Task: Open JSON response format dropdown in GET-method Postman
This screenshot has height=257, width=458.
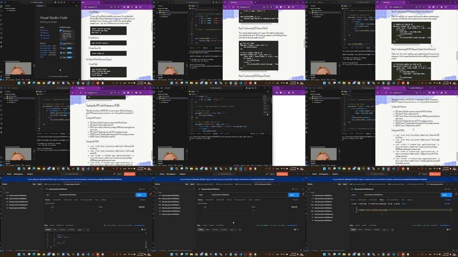Action: point(80,230)
